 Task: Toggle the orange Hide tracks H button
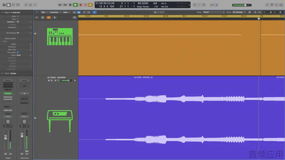48,18
